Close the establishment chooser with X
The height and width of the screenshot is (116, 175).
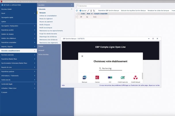[x=82, y=56]
